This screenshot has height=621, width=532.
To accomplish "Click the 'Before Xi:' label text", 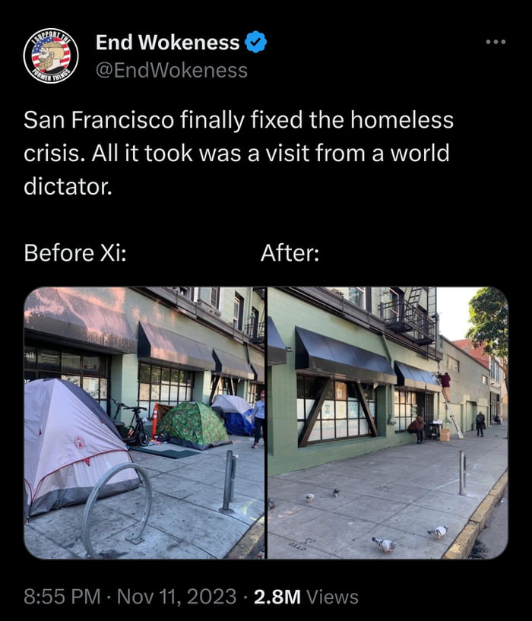I will [75, 252].
